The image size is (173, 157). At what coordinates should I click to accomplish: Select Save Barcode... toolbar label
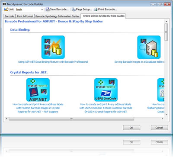point(59,10)
